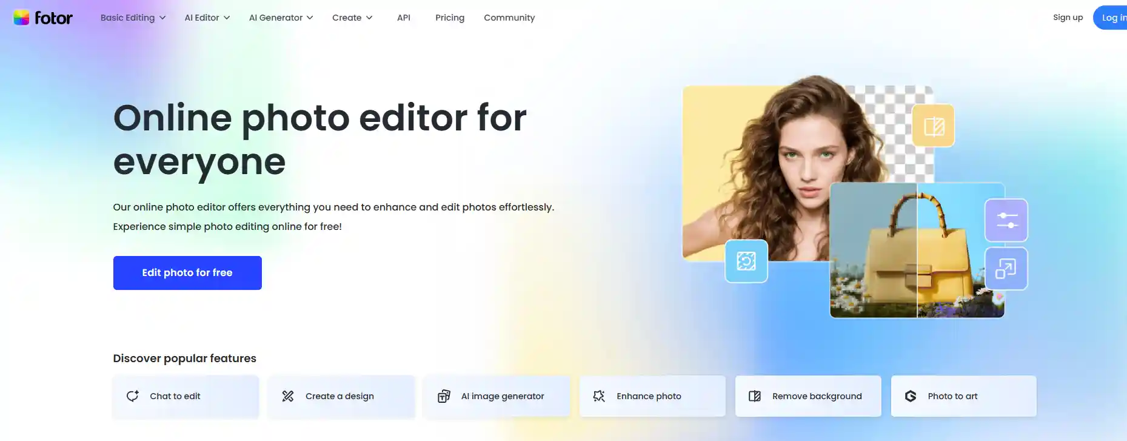This screenshot has height=441, width=1127.
Task: Open the Create menu
Action: (352, 18)
